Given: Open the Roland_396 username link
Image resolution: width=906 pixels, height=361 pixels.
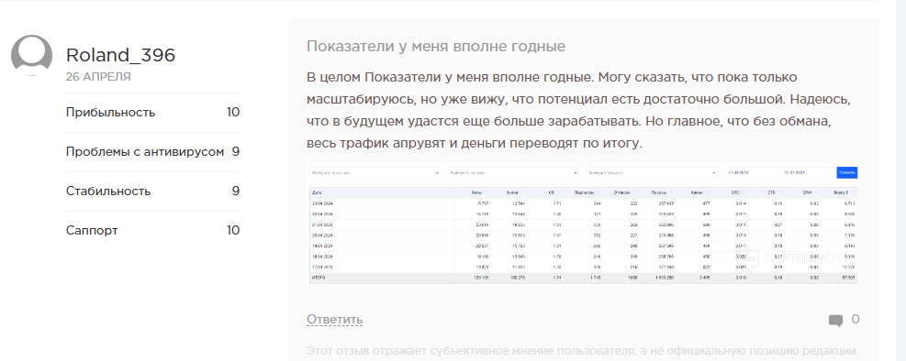Looking at the screenshot, I should (120, 55).
